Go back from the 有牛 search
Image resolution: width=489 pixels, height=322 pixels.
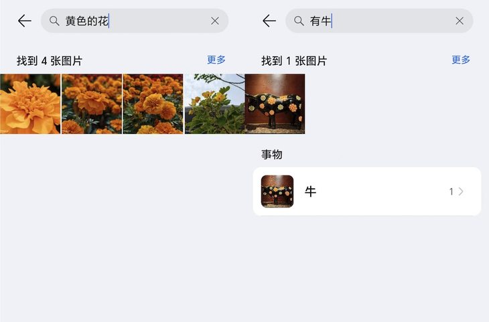coord(269,21)
